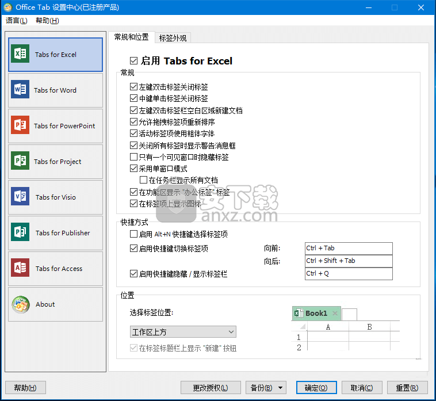Click column A header in preview grid
This screenshot has height=401, width=436.
click(x=328, y=327)
